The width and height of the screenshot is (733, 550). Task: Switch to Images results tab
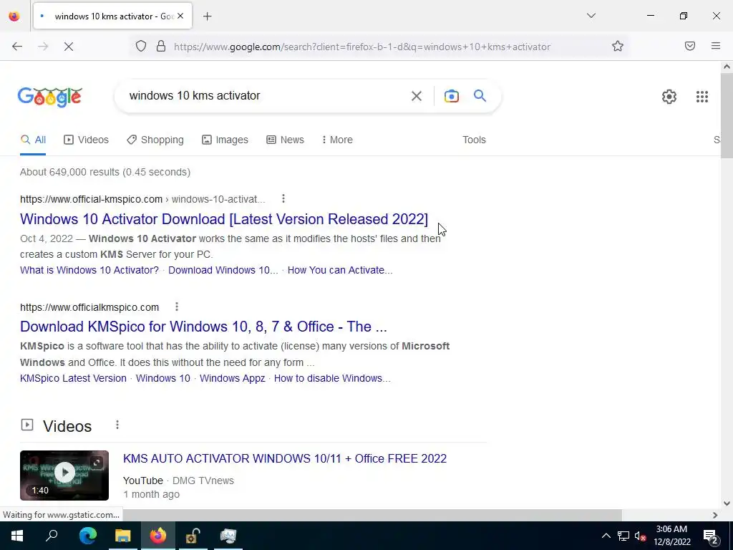225,140
